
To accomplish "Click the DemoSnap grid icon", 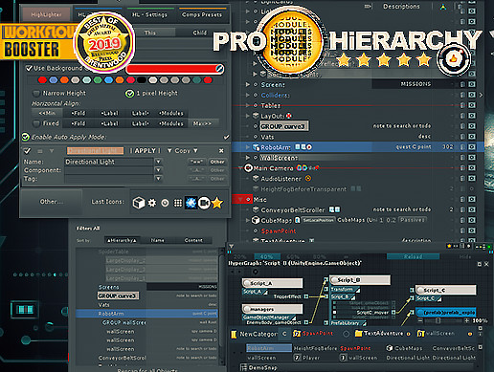I will tap(243, 367).
